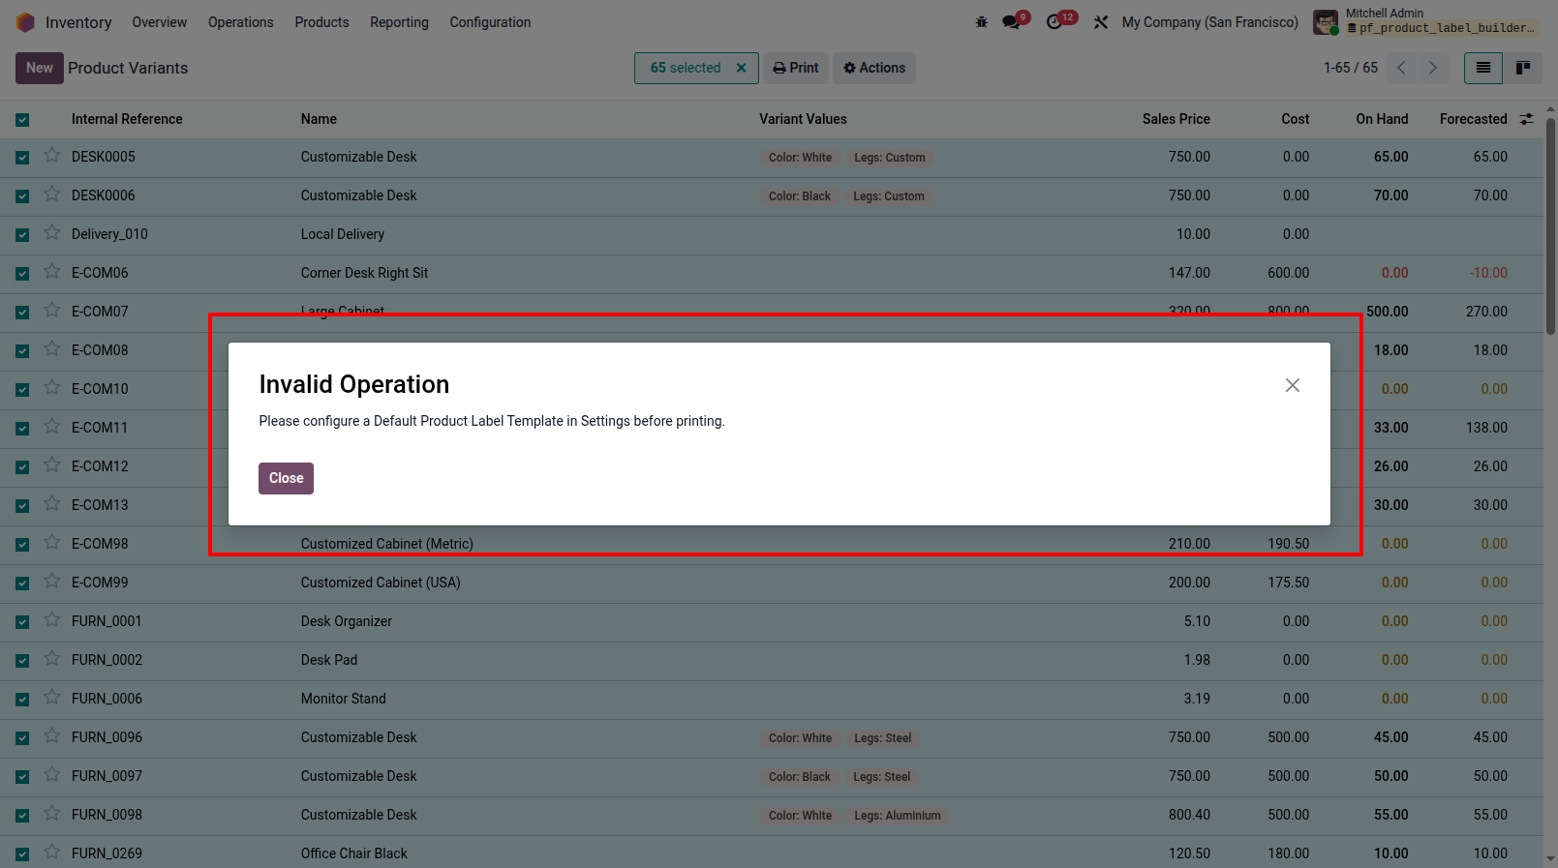The width and height of the screenshot is (1558, 868).
Task: Mark Delivery_010 as favorite
Action: click(52, 233)
